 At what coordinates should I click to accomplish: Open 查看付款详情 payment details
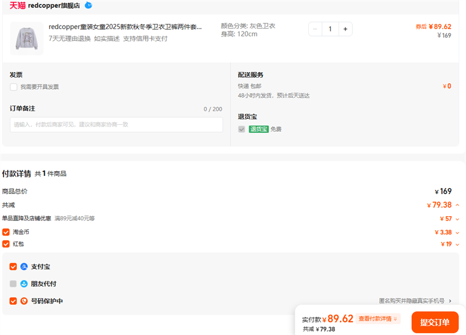click(x=378, y=319)
